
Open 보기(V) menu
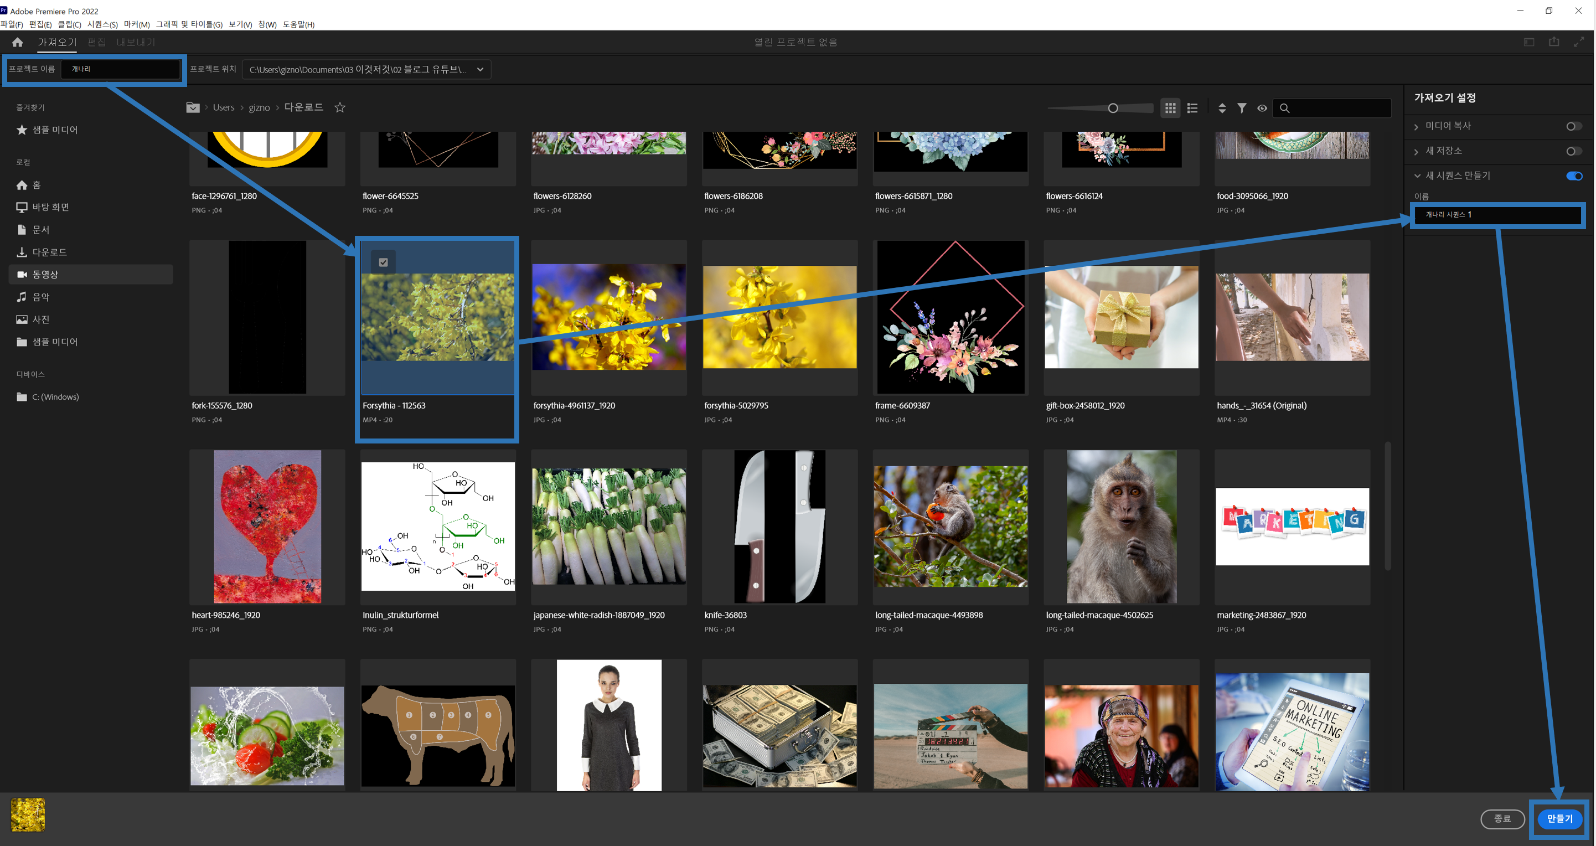pyautogui.click(x=240, y=24)
